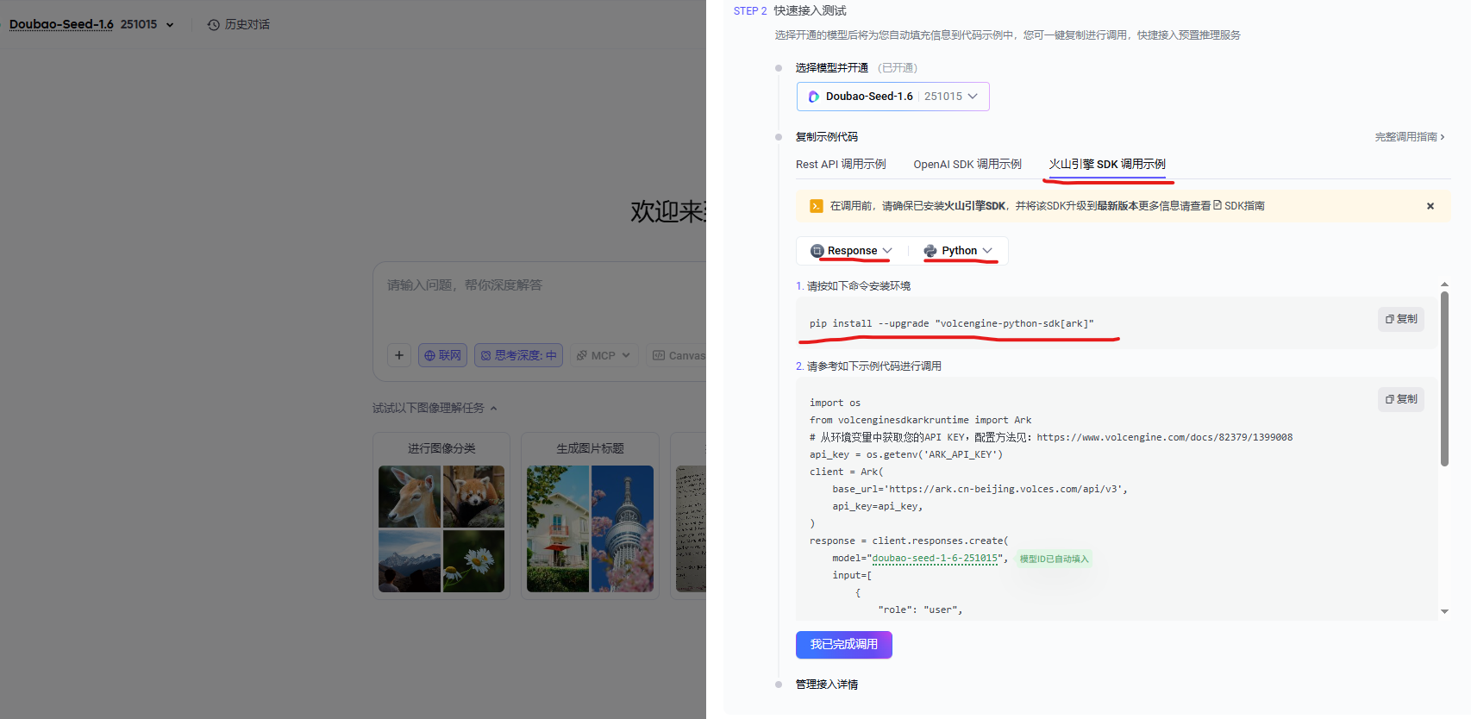This screenshot has width=1471, height=719.
Task: Select the deer image thumbnail
Action: (410, 497)
